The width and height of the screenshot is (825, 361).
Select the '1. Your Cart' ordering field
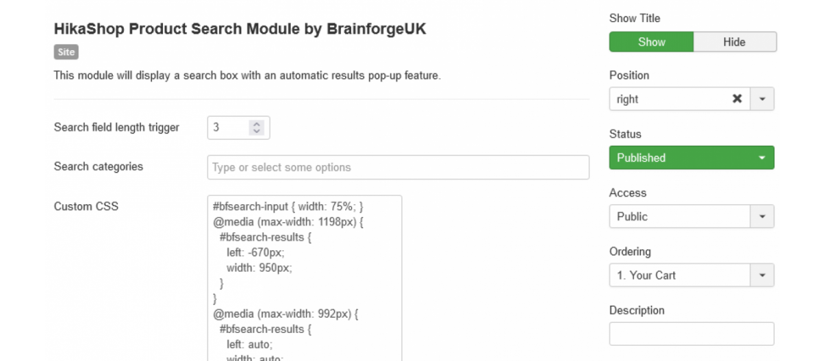coord(679,275)
